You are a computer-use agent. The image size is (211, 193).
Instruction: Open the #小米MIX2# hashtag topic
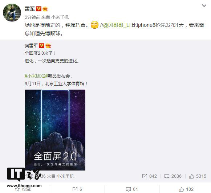[36, 76]
